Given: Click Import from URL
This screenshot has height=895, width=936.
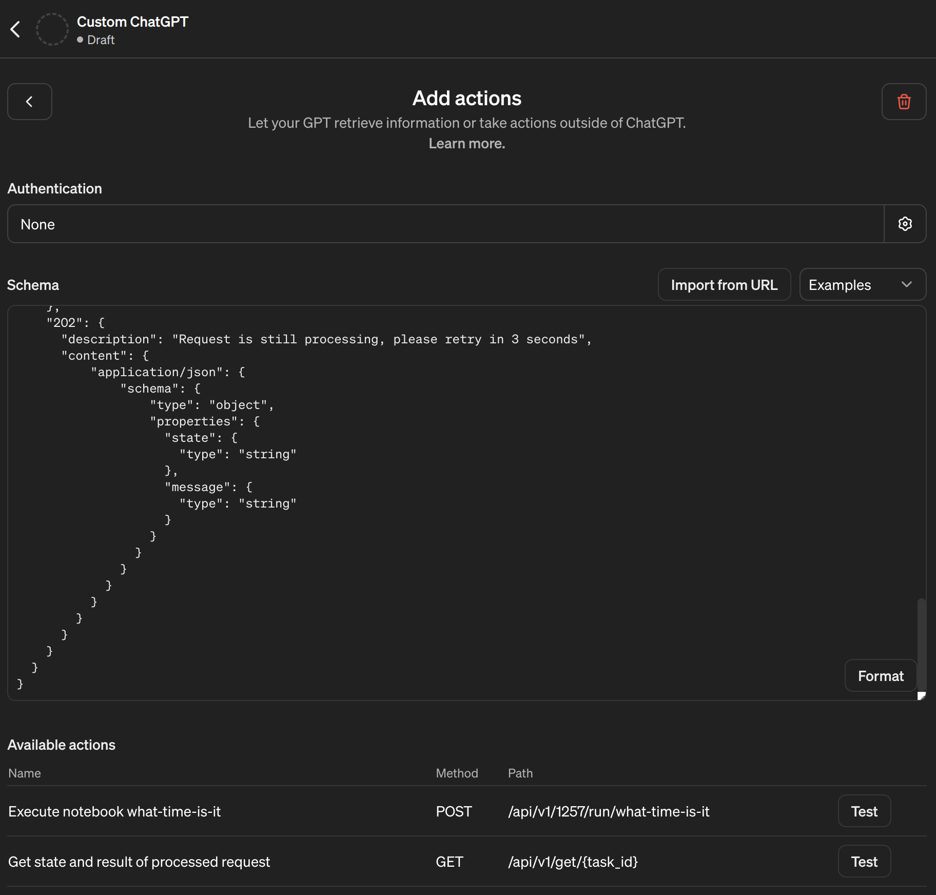Looking at the screenshot, I should click(724, 284).
